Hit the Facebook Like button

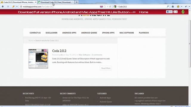point(169,12)
